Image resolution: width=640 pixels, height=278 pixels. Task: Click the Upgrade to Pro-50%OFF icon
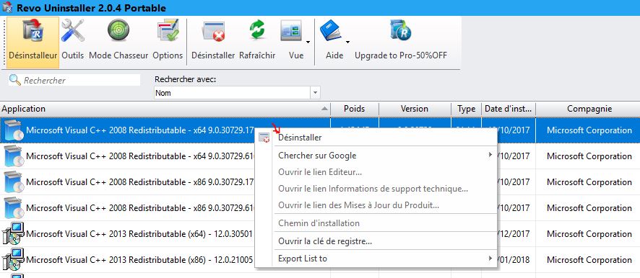400,30
